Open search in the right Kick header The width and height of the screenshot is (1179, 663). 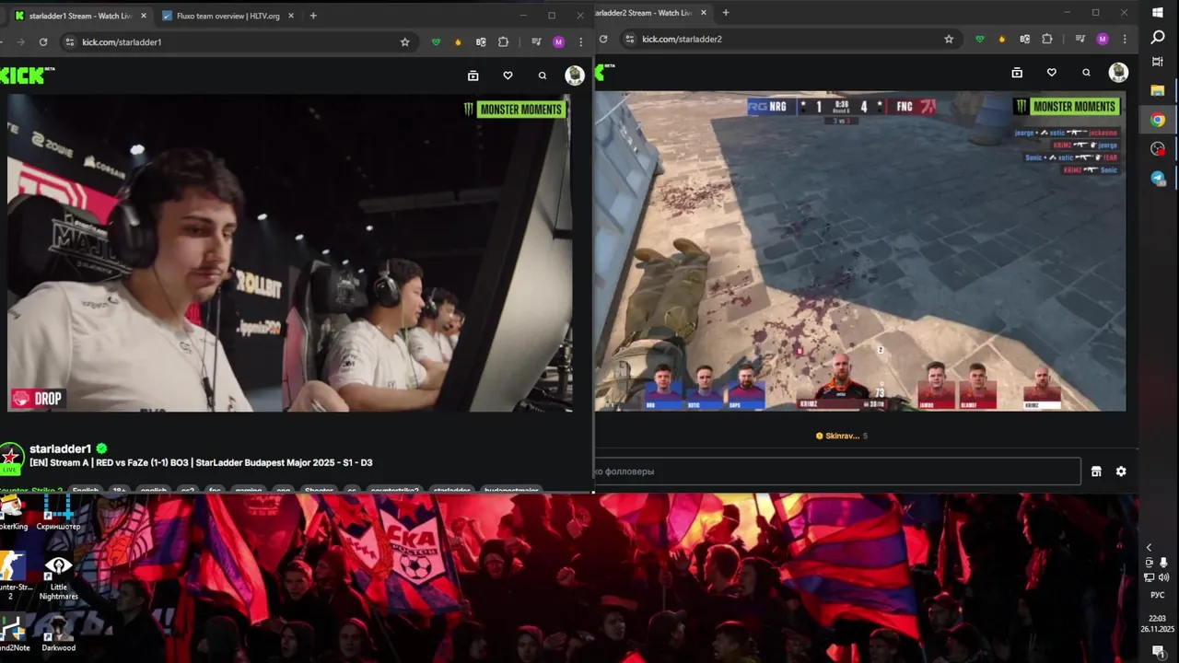1086,73
